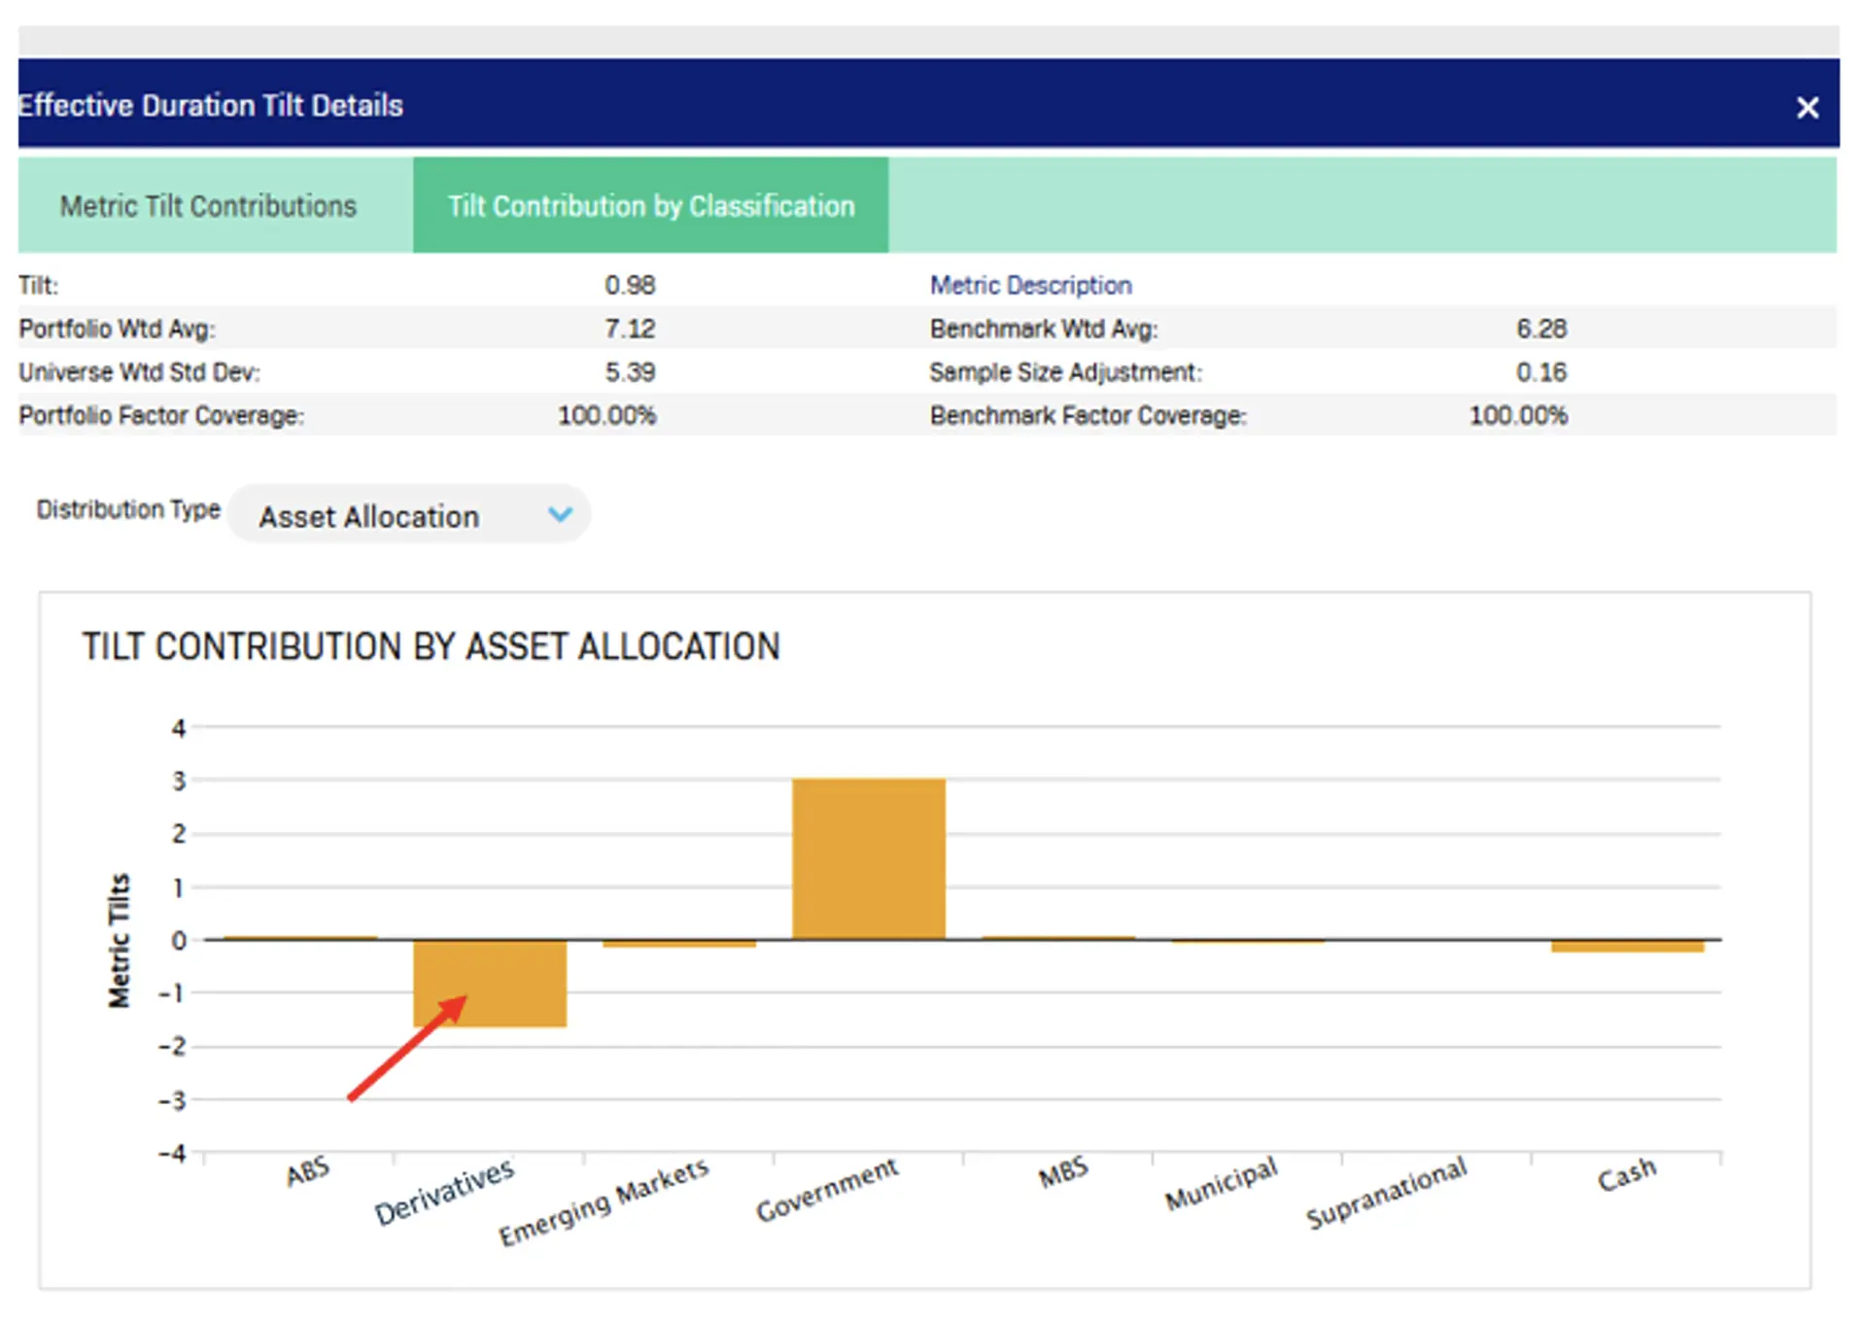
Task: Click the Government axis label
Action: click(827, 1190)
